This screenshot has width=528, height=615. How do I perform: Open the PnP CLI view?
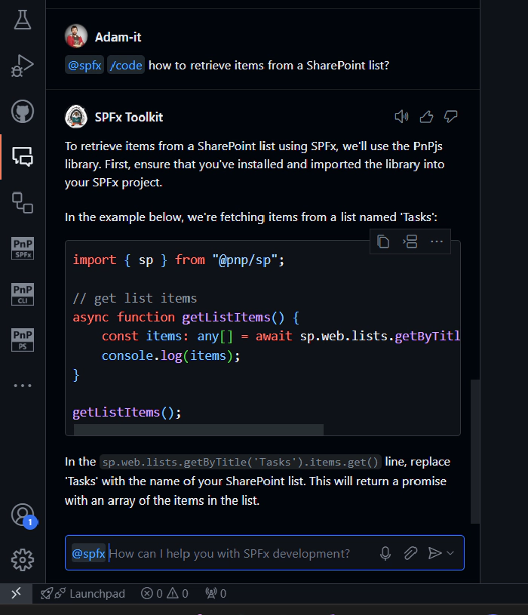tap(23, 294)
